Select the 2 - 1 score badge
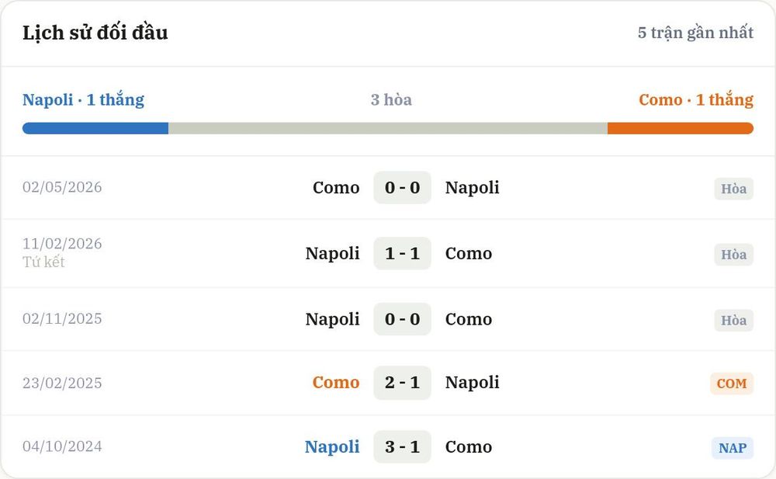 click(402, 383)
